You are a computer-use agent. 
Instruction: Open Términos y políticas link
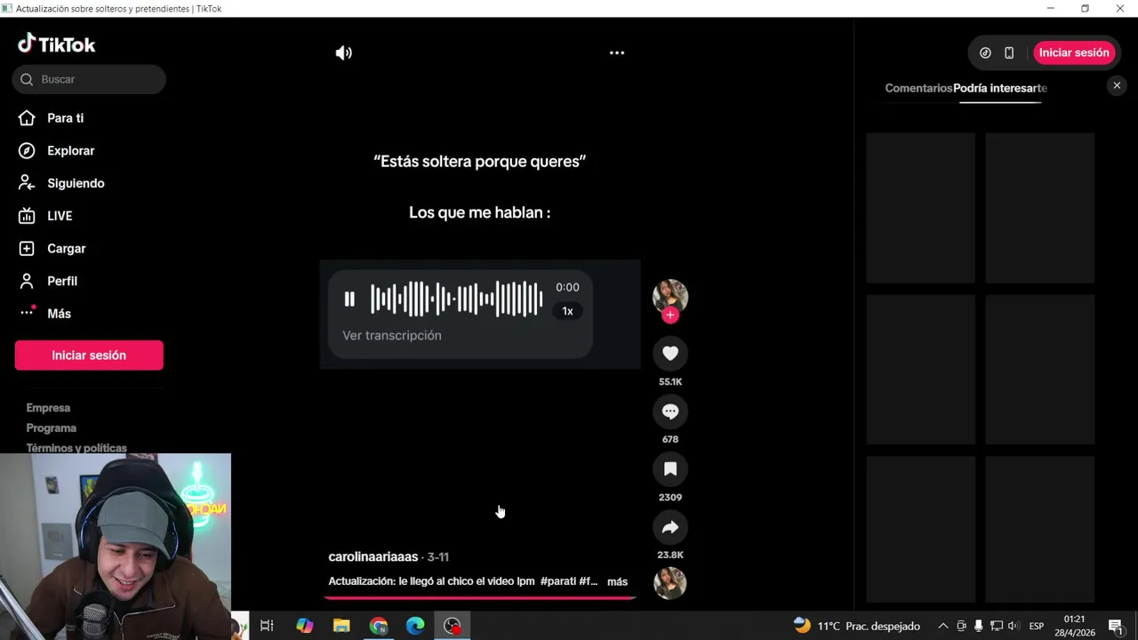[x=76, y=448]
